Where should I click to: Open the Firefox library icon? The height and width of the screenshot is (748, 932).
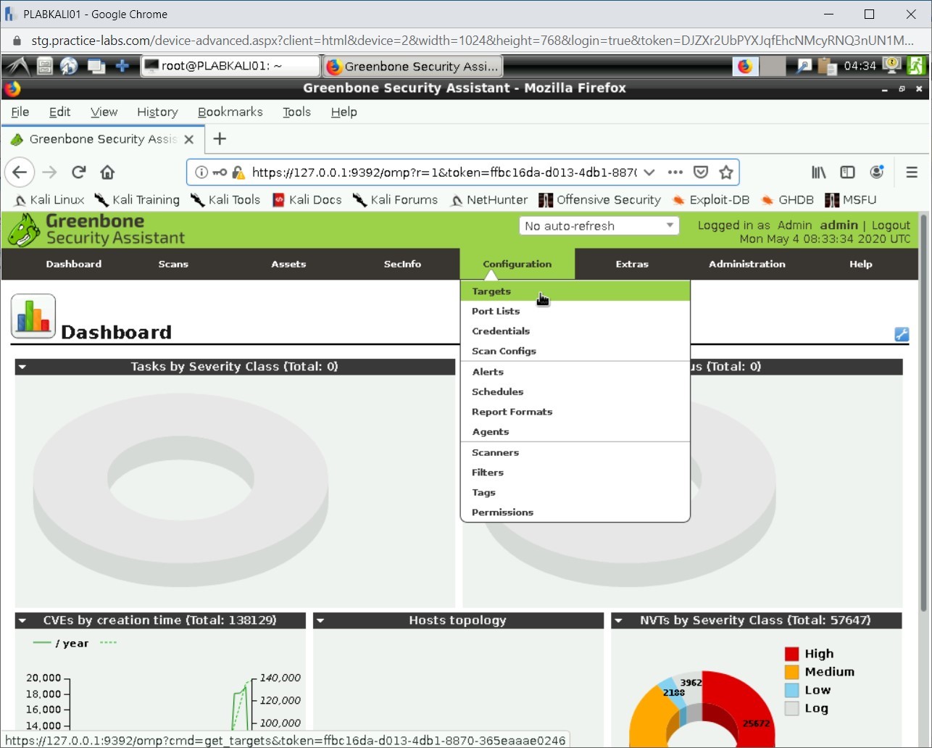[818, 173]
